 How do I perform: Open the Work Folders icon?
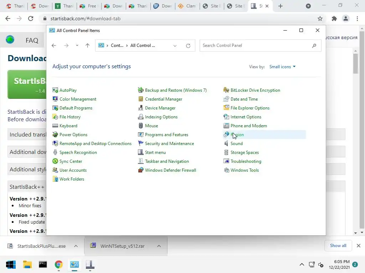coord(55,179)
